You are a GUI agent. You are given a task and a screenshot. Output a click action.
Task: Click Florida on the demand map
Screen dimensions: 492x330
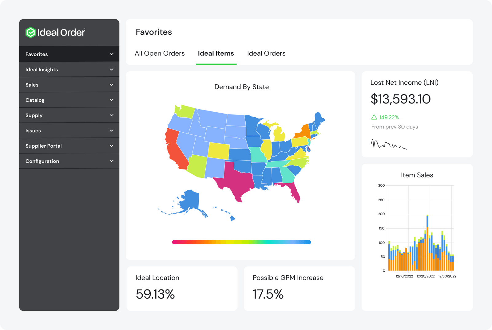(292, 191)
